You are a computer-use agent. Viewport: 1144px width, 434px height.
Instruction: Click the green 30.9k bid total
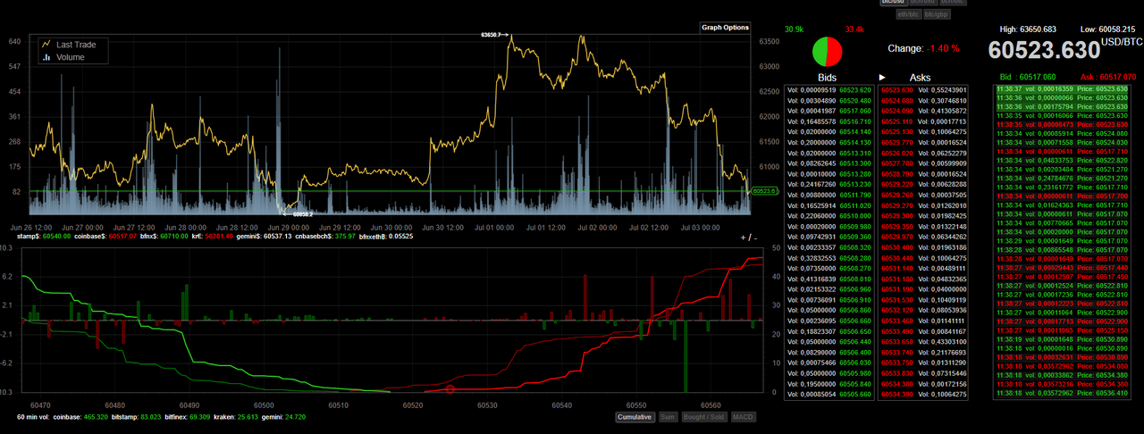[794, 29]
